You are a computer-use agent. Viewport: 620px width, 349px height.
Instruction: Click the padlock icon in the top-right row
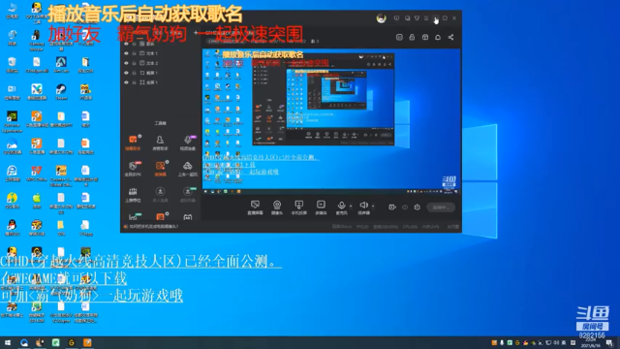click(x=412, y=37)
